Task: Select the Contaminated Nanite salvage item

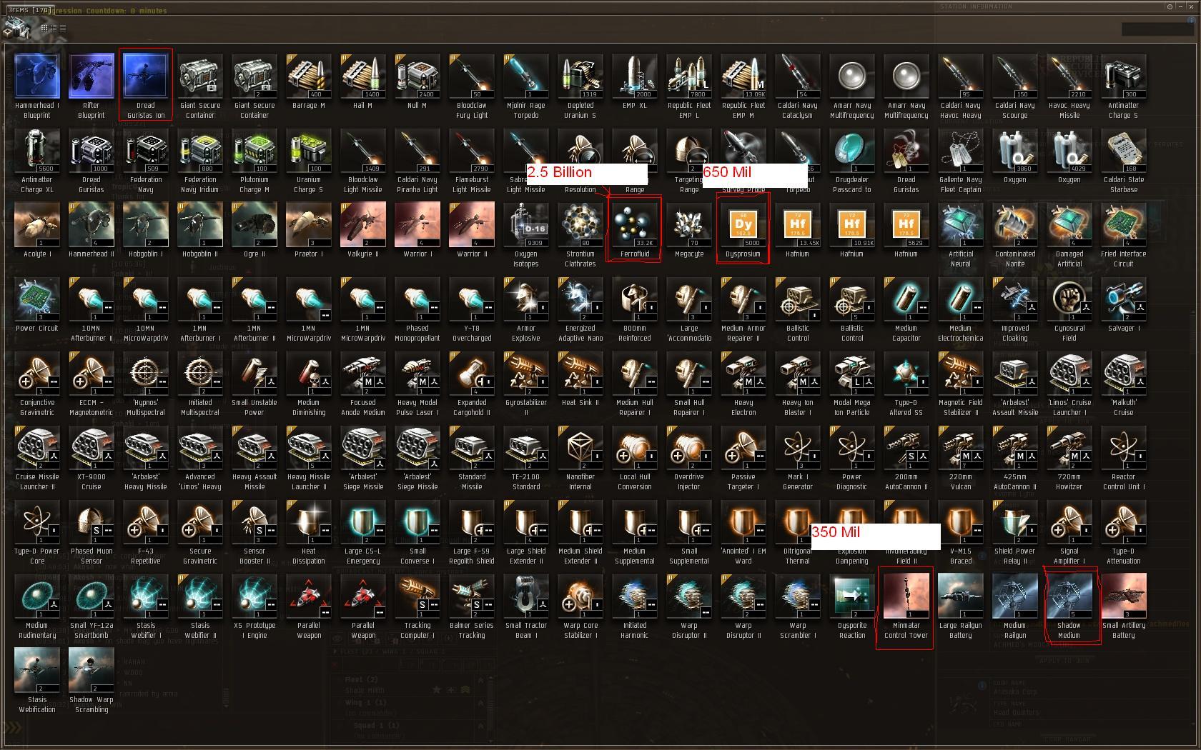Action: coord(1015,234)
